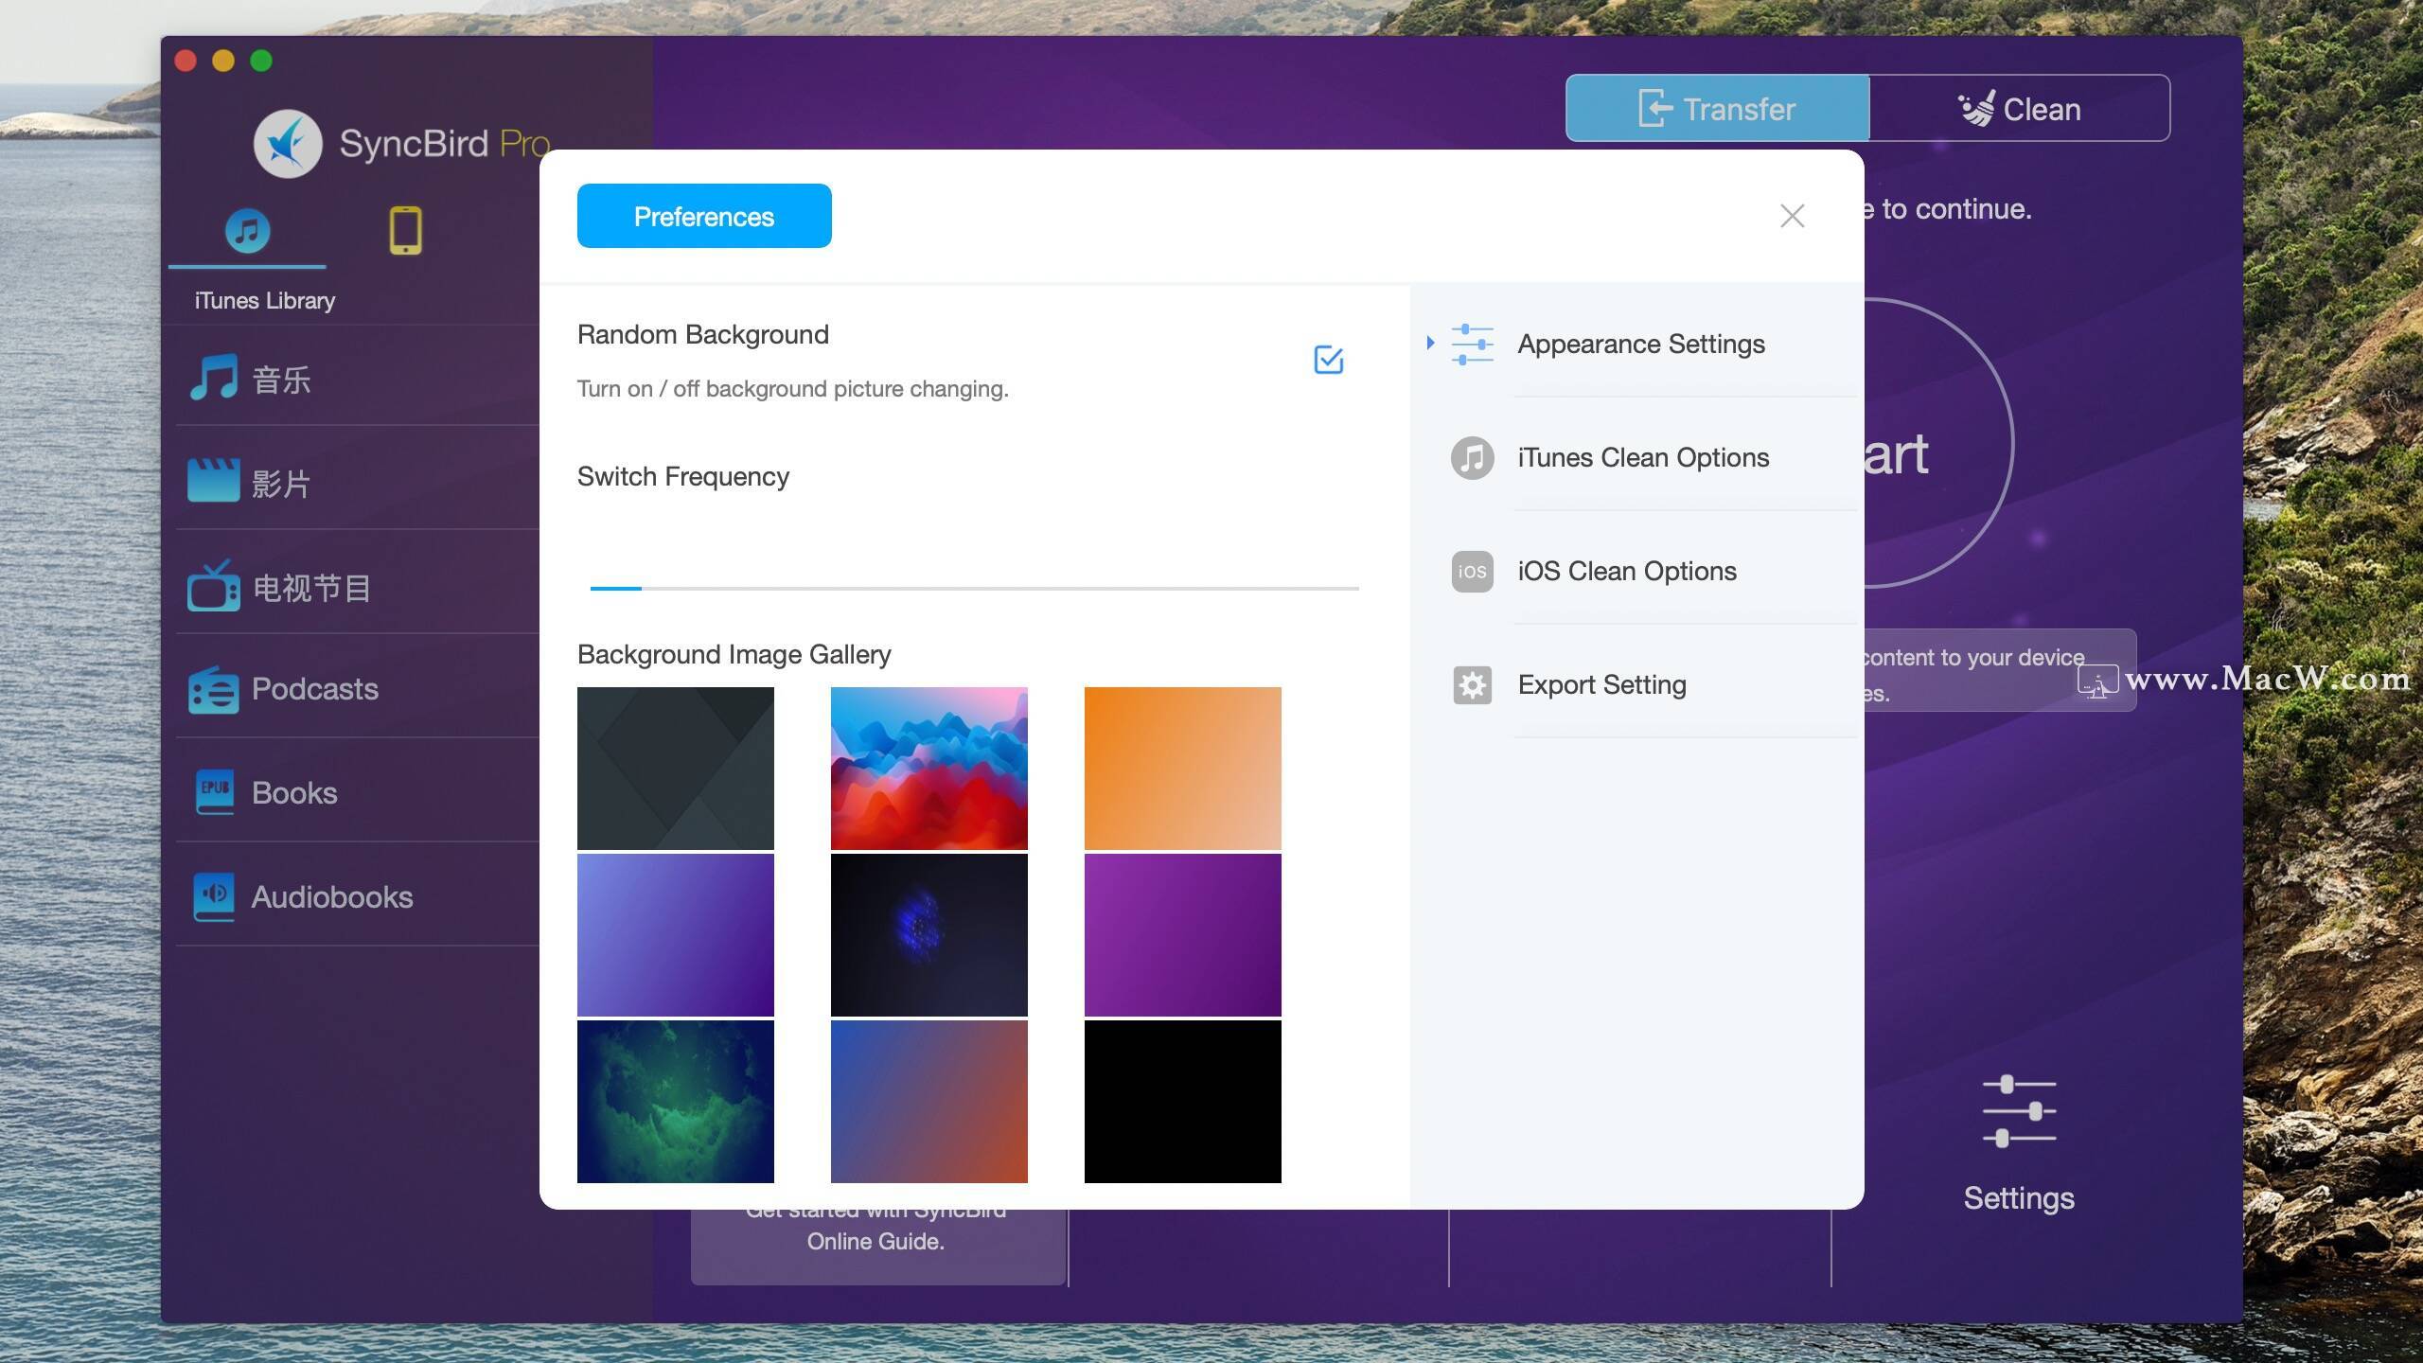Click the iPhone device tab icon

click(x=404, y=231)
